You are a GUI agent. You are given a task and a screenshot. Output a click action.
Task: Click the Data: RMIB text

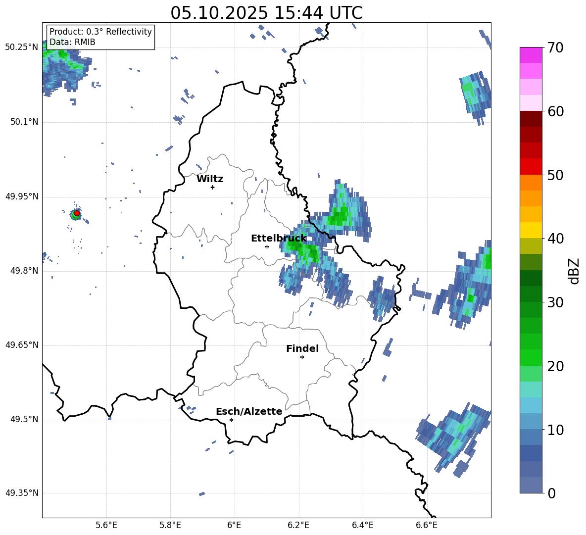[x=72, y=42]
